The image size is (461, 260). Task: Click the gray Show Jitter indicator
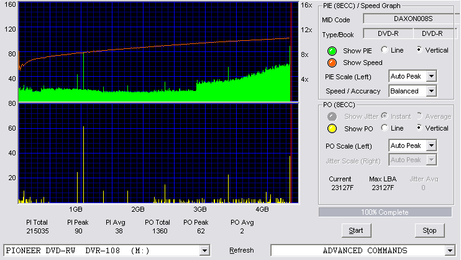pyautogui.click(x=332, y=116)
